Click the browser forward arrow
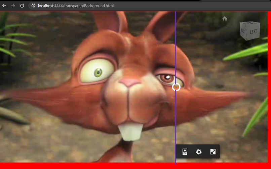The image size is (271, 169). pyautogui.click(x=13, y=6)
